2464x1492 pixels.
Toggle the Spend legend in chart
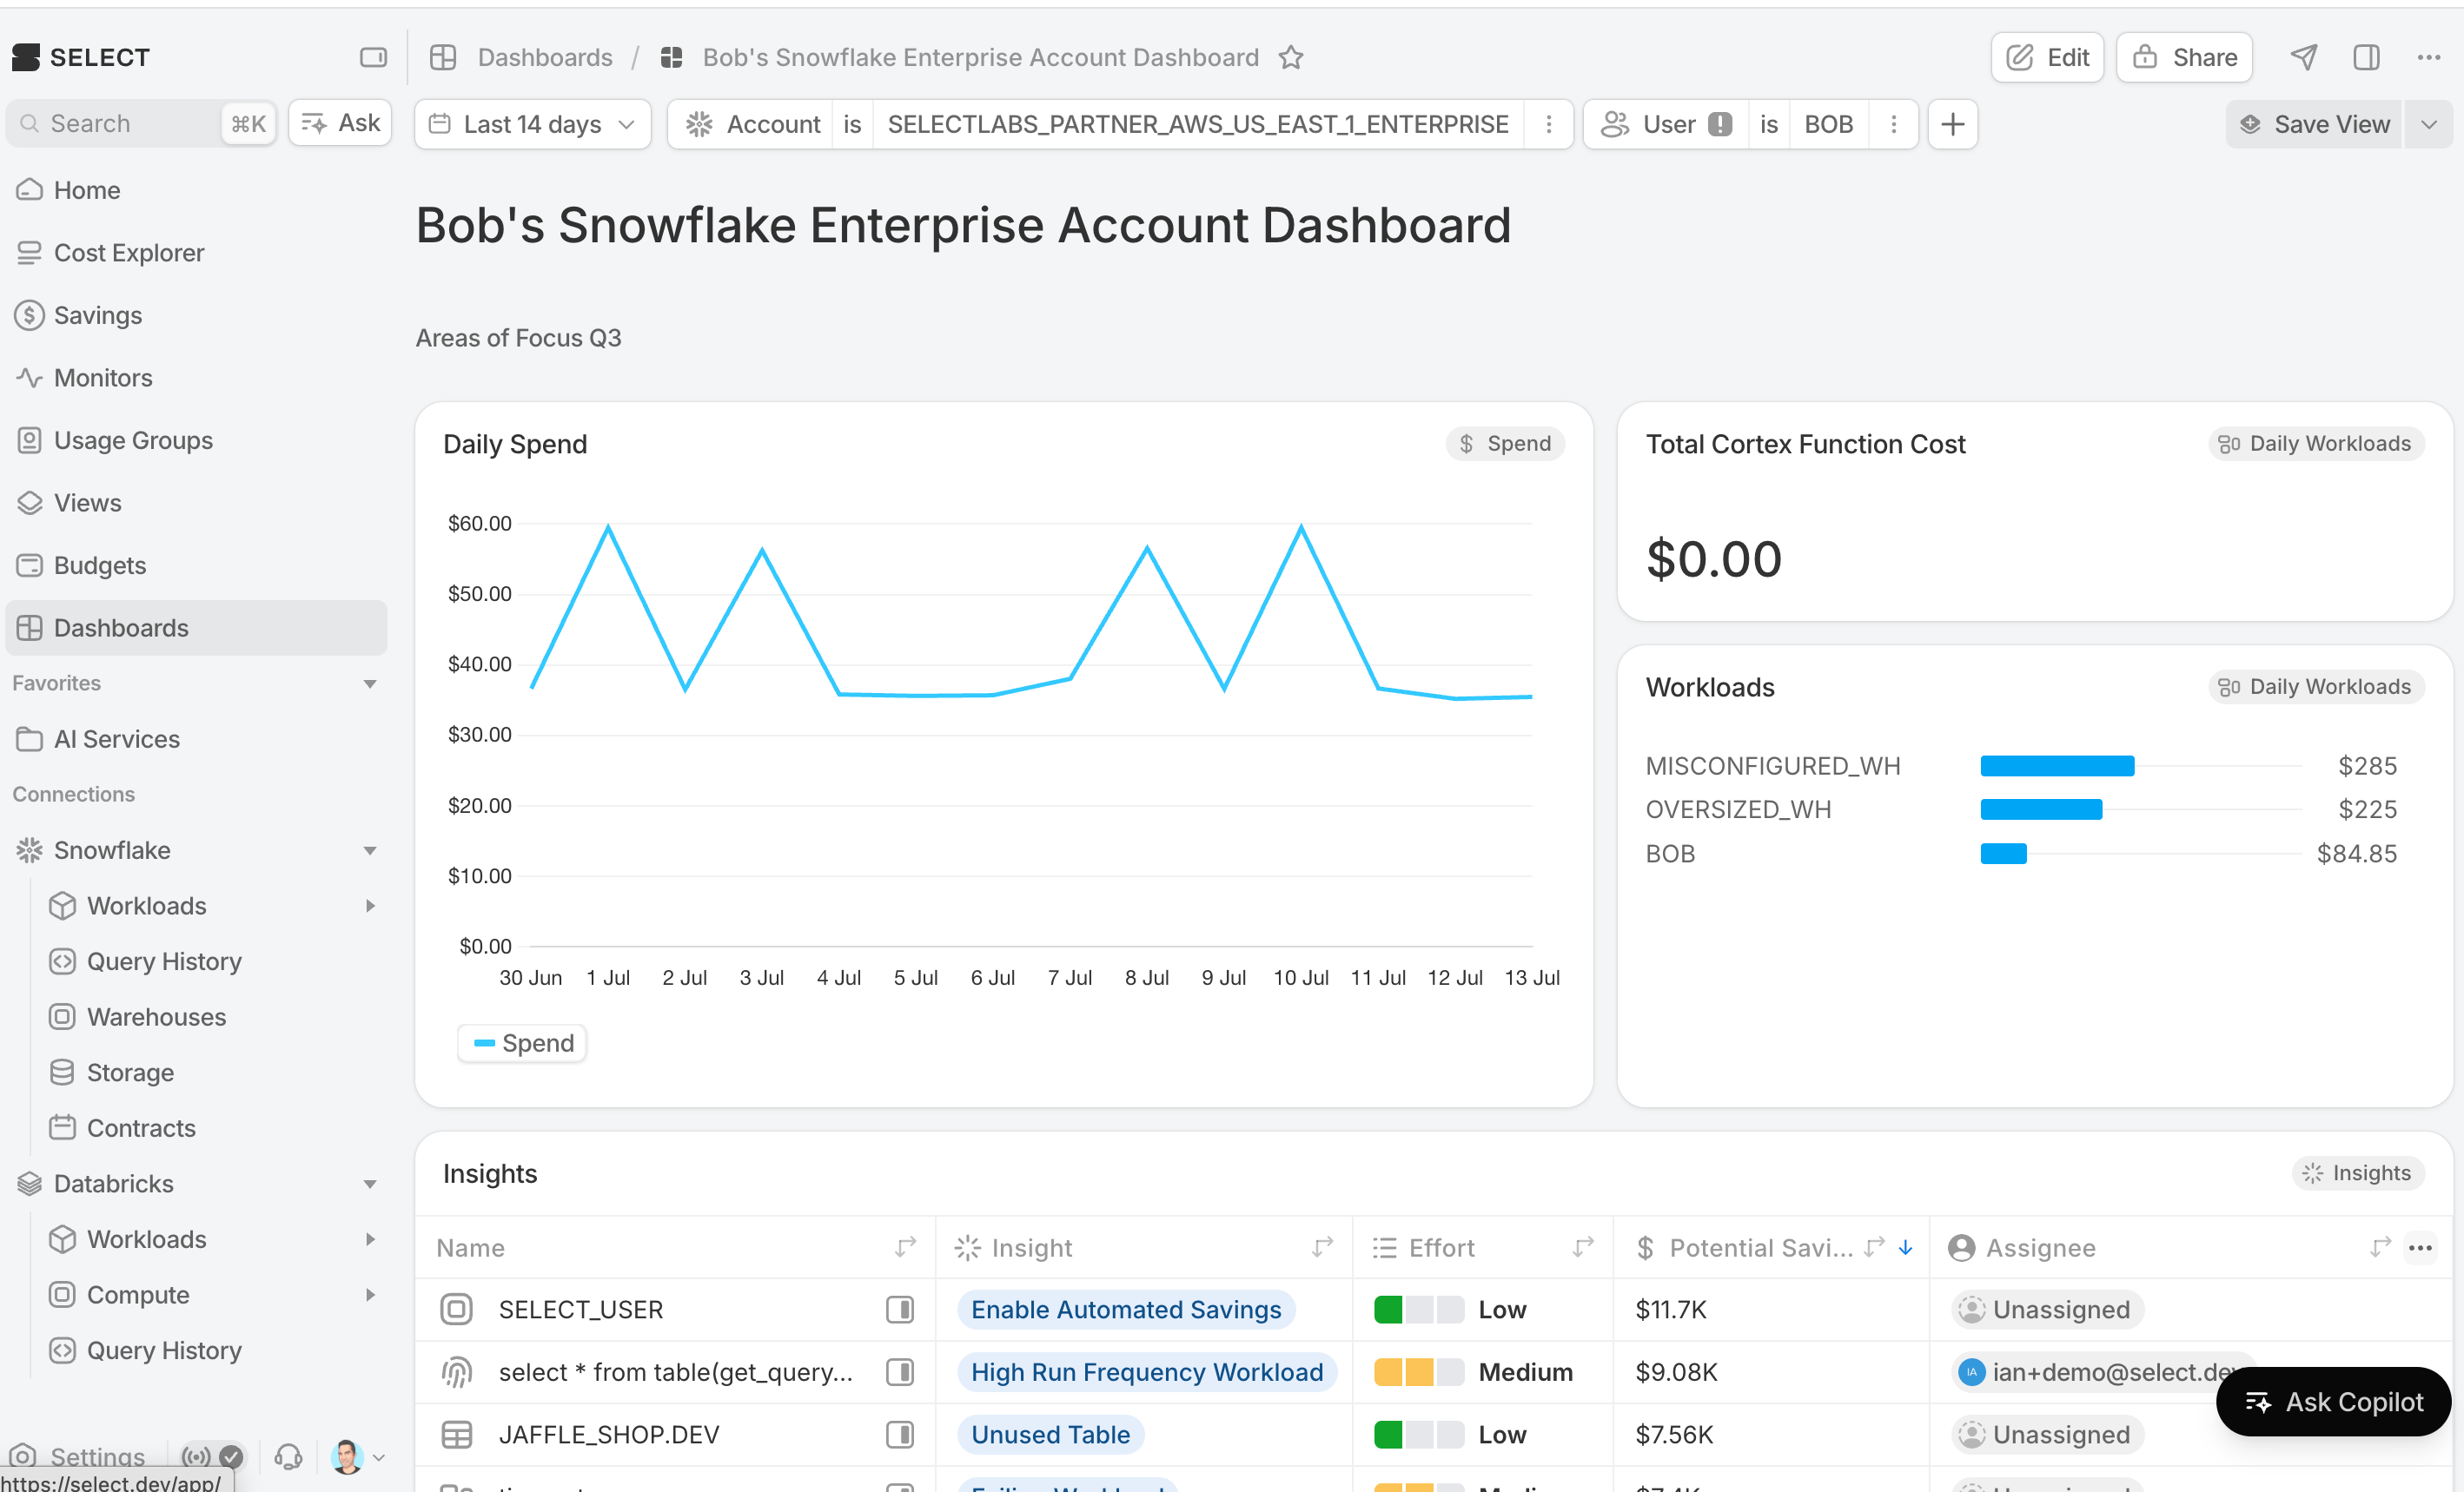(x=523, y=1042)
